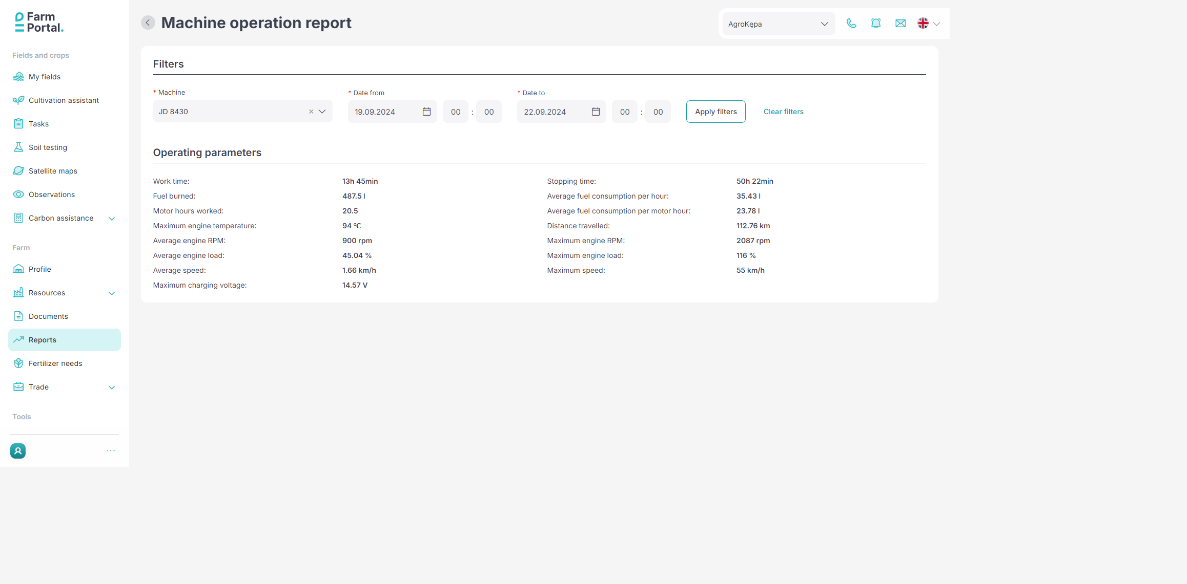Open the three-dot user options menu
1187x584 pixels.
tap(111, 451)
